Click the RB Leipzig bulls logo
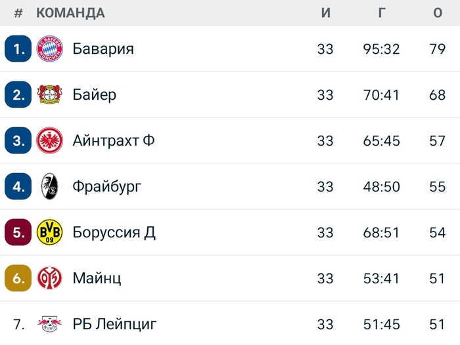 point(49,323)
